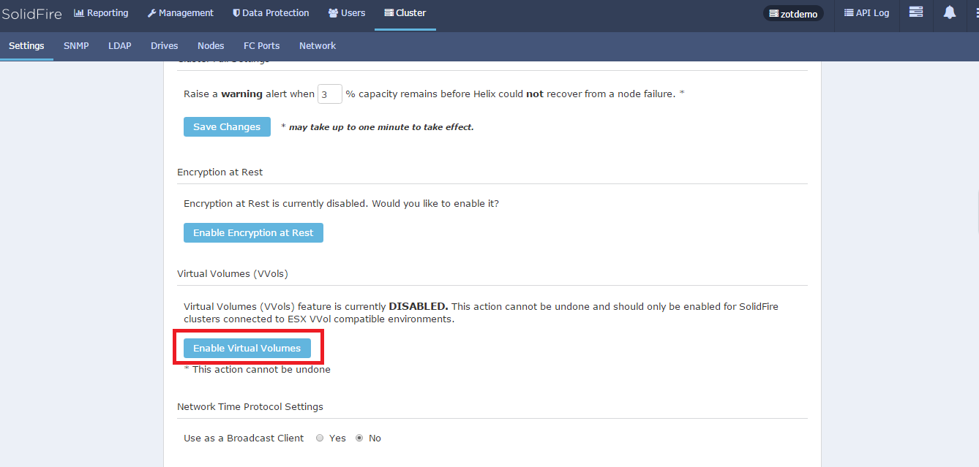
Task: Switch to the SNMP tab
Action: click(76, 45)
